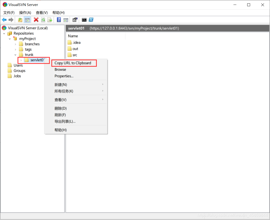Open 操作(A) menu in menu bar

pyautogui.click(x=25, y=13)
